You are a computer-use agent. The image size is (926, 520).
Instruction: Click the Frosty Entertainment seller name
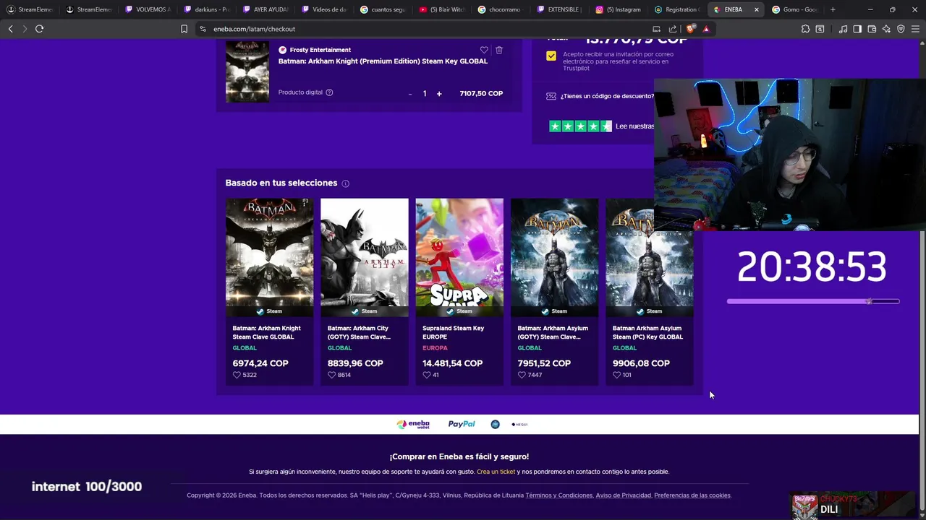coord(320,50)
